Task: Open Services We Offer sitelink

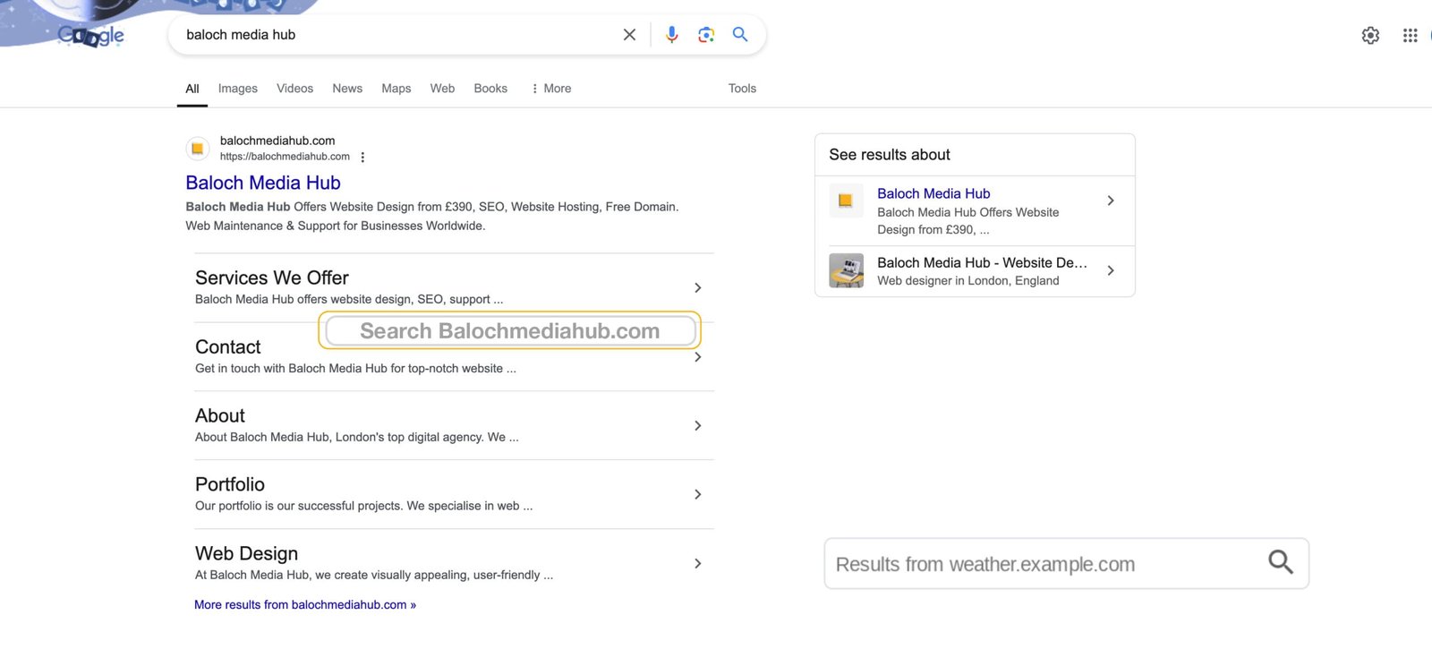Action: pyautogui.click(x=272, y=278)
